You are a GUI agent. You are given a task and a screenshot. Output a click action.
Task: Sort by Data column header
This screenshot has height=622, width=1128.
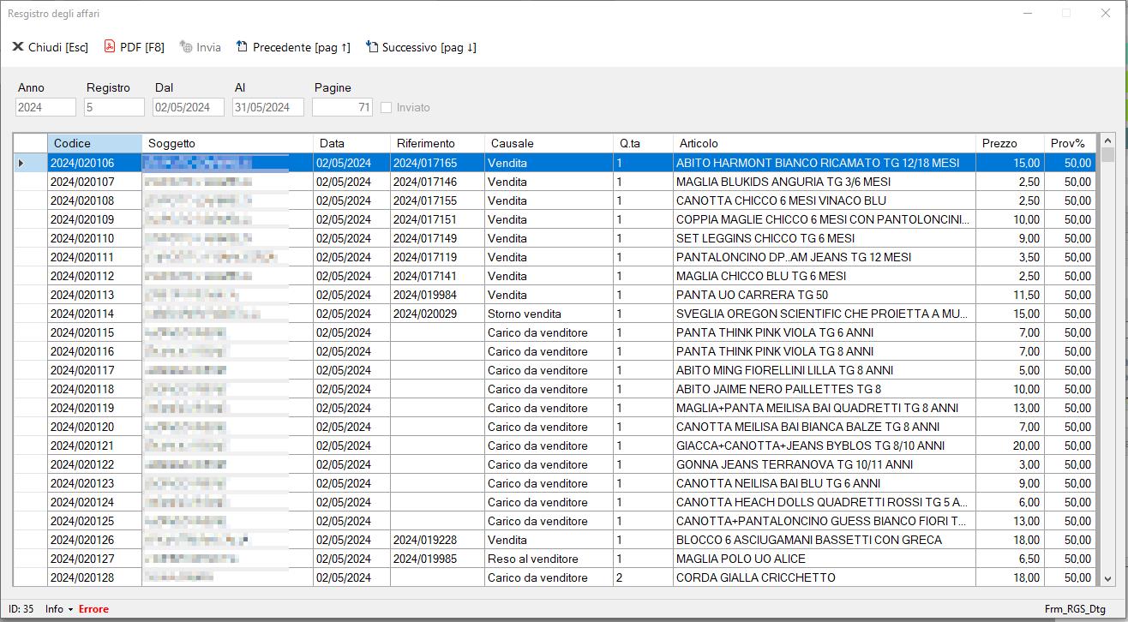(x=351, y=143)
